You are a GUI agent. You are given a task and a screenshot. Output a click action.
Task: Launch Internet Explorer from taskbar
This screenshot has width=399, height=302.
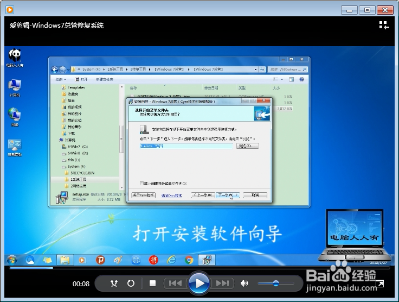(x=171, y=260)
